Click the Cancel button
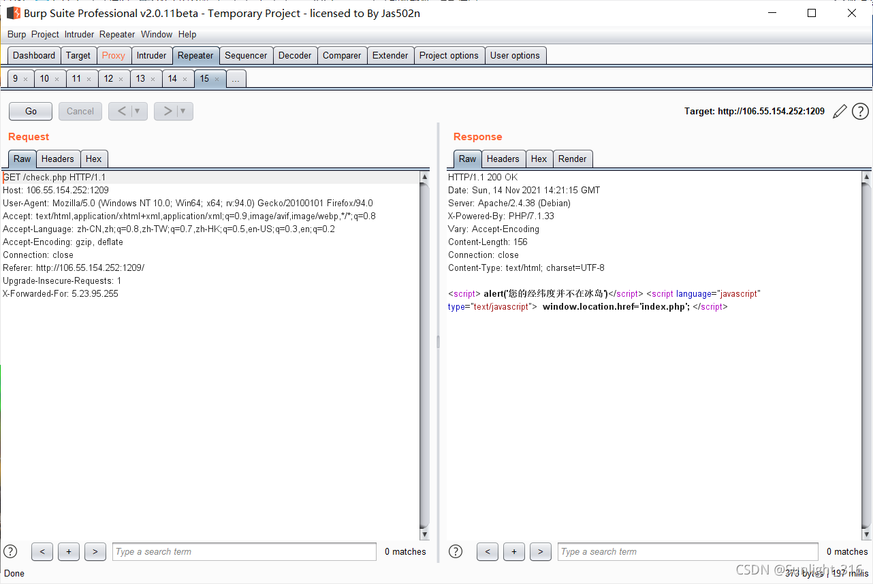 [80, 111]
